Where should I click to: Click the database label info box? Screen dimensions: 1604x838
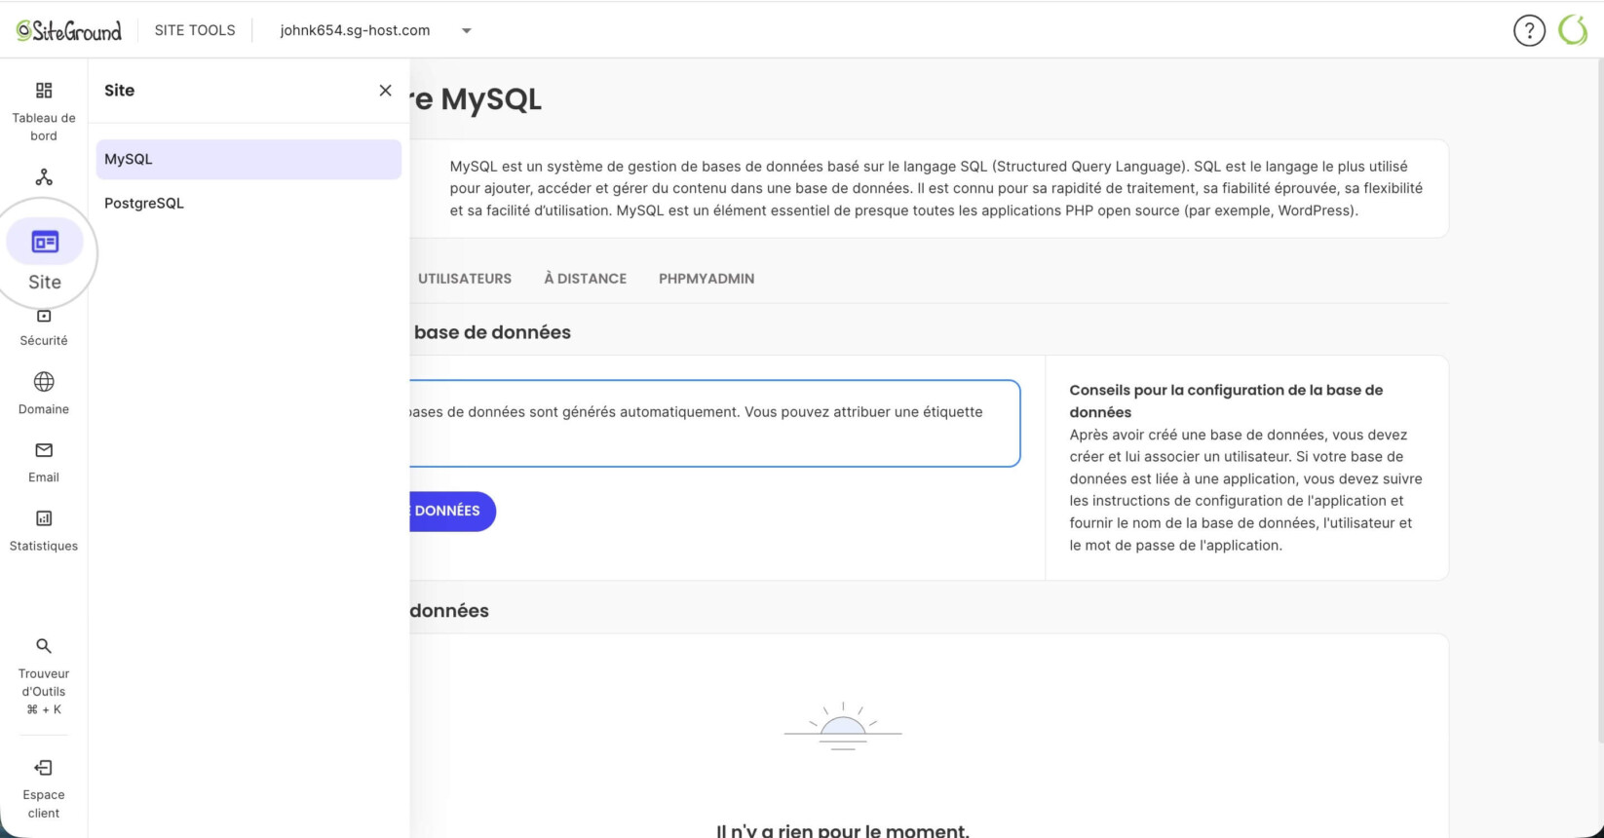click(714, 423)
